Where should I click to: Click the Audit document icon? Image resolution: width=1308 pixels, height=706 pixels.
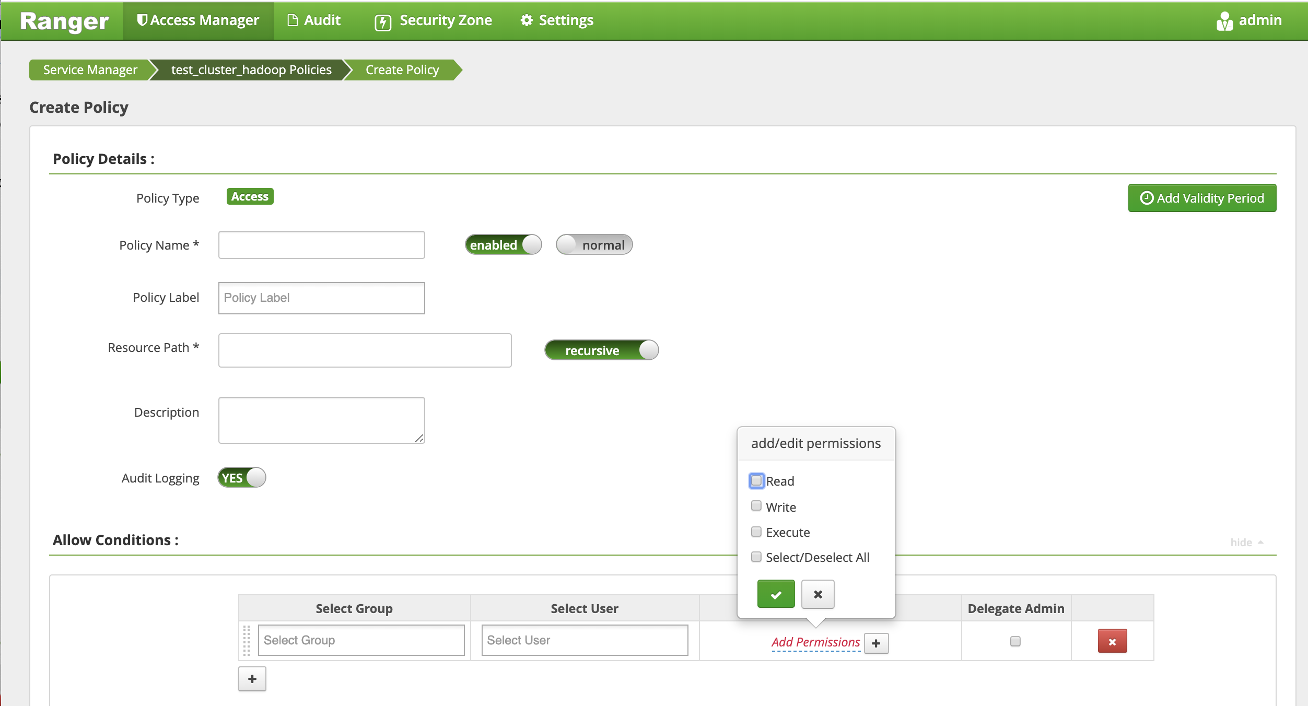(x=293, y=20)
